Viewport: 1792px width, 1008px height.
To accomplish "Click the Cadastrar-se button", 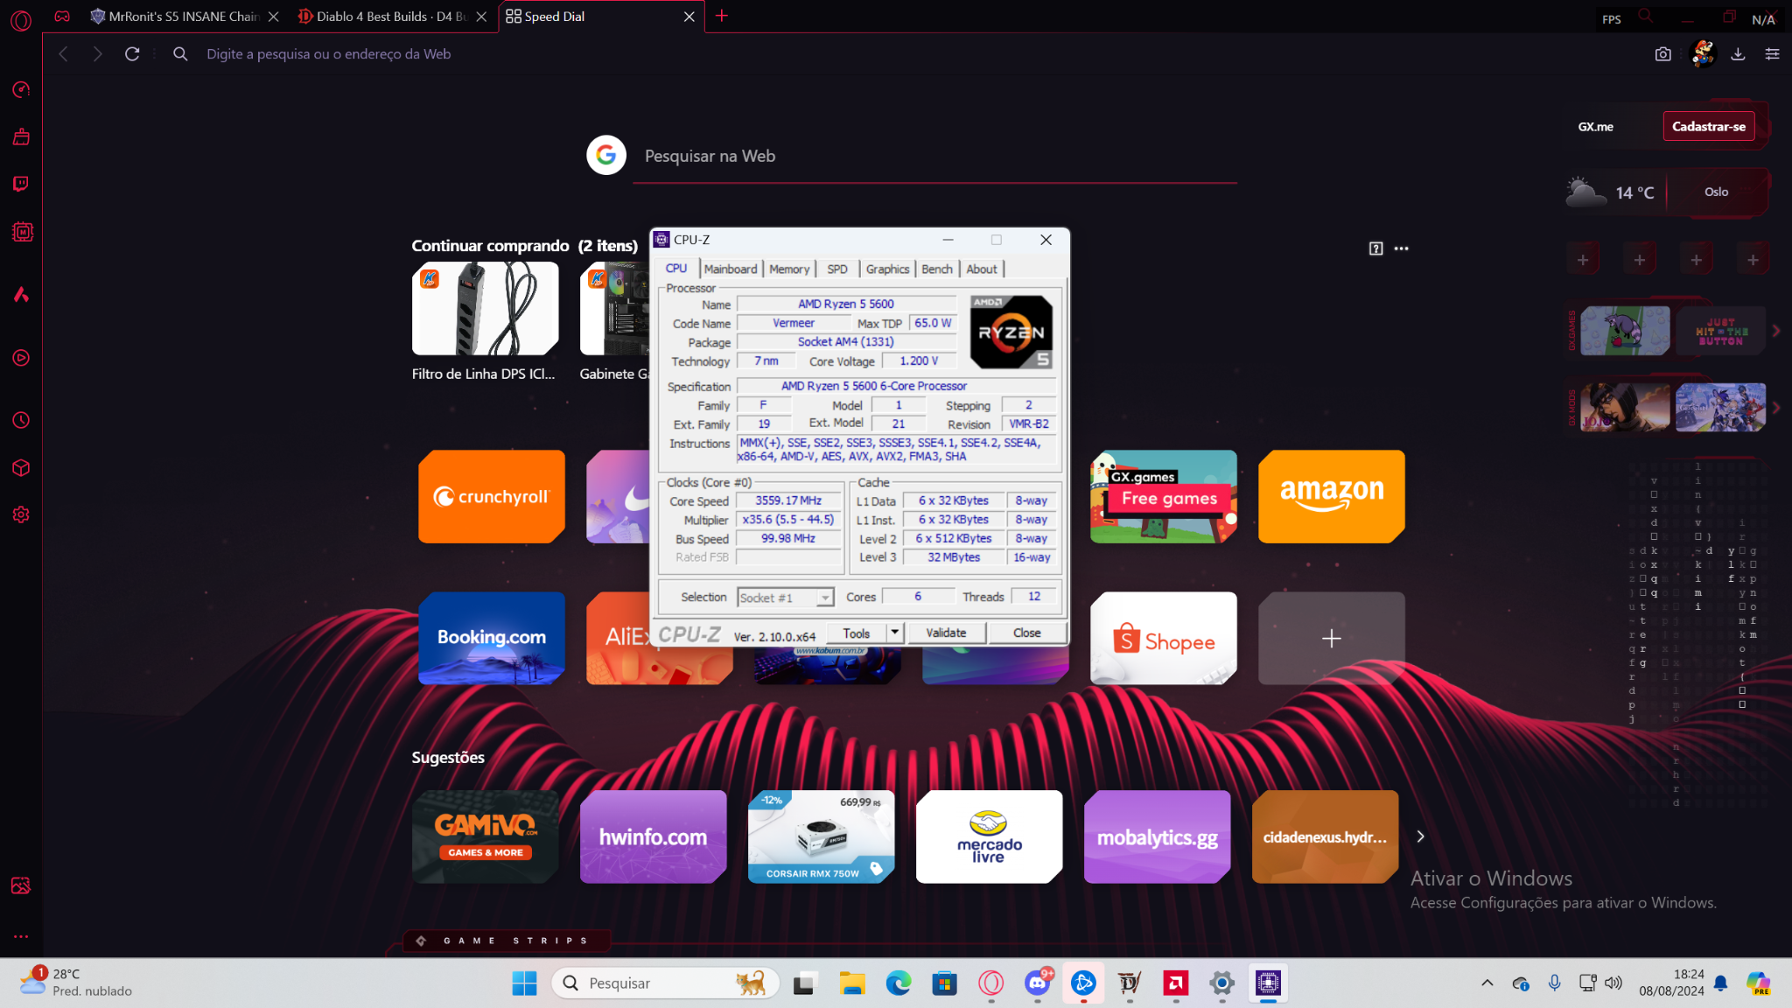I will (x=1708, y=127).
